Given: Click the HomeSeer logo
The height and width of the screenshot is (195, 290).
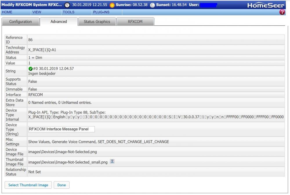Looking at the screenshot, I should (266, 5).
